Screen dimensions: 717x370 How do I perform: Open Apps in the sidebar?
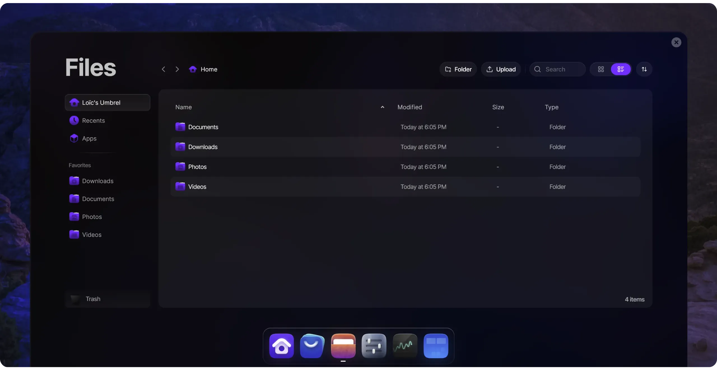pyautogui.click(x=108, y=138)
